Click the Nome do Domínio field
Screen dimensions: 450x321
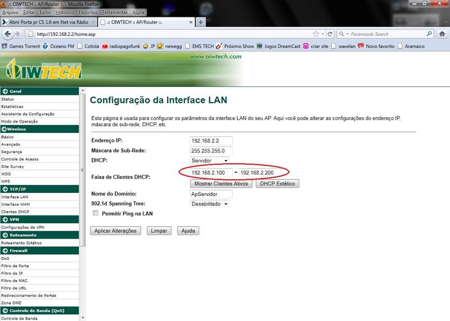tap(211, 194)
